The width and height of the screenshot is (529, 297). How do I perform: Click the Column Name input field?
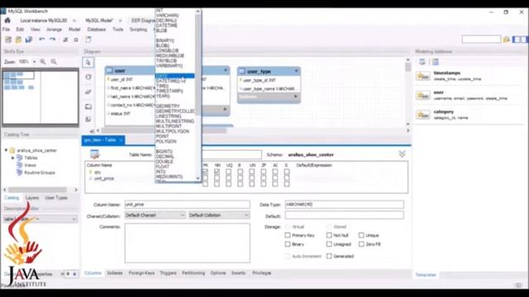[x=188, y=205]
